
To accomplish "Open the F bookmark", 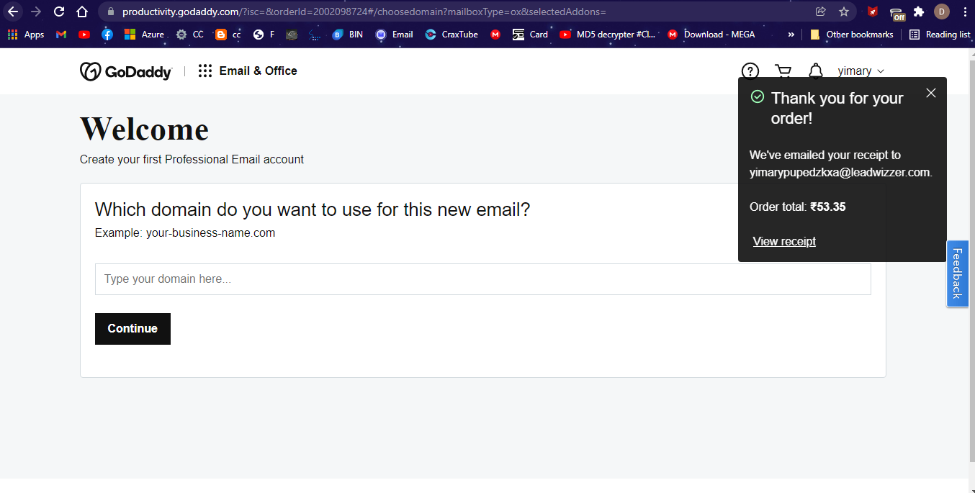I will pyautogui.click(x=264, y=34).
